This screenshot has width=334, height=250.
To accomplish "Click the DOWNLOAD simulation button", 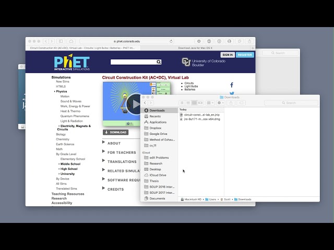I will point(116,132).
